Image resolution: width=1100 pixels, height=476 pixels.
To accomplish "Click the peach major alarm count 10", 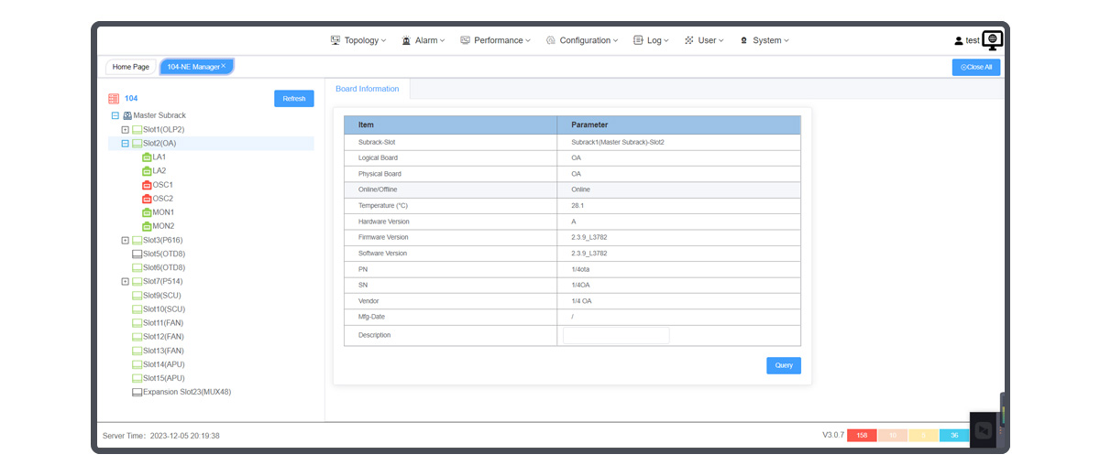I will point(893,435).
